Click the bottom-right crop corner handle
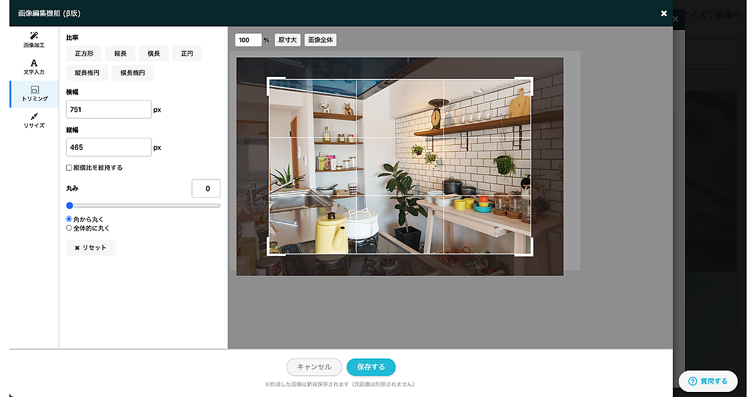This screenshot has width=756, height=397. 530,253
